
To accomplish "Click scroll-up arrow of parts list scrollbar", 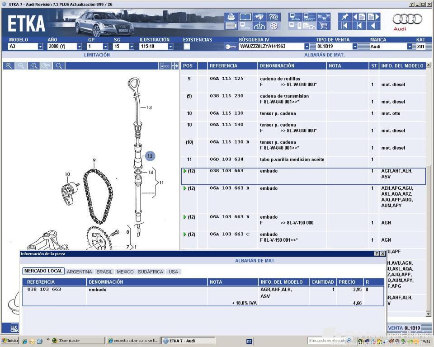I will pyautogui.click(x=429, y=65).
